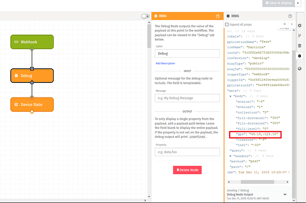The height and width of the screenshot is (203, 306).
Task: Clear the debug output with the X icon
Action: [x=292, y=24]
